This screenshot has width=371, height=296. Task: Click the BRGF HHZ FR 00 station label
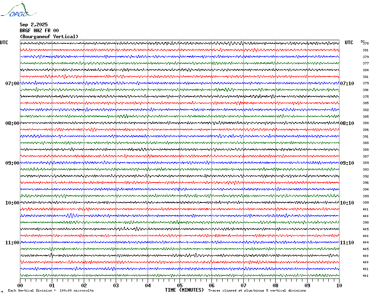[x=39, y=31]
